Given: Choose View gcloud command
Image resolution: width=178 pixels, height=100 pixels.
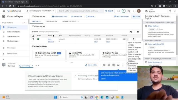Looking at the screenshot, I should [x=133, y=65].
